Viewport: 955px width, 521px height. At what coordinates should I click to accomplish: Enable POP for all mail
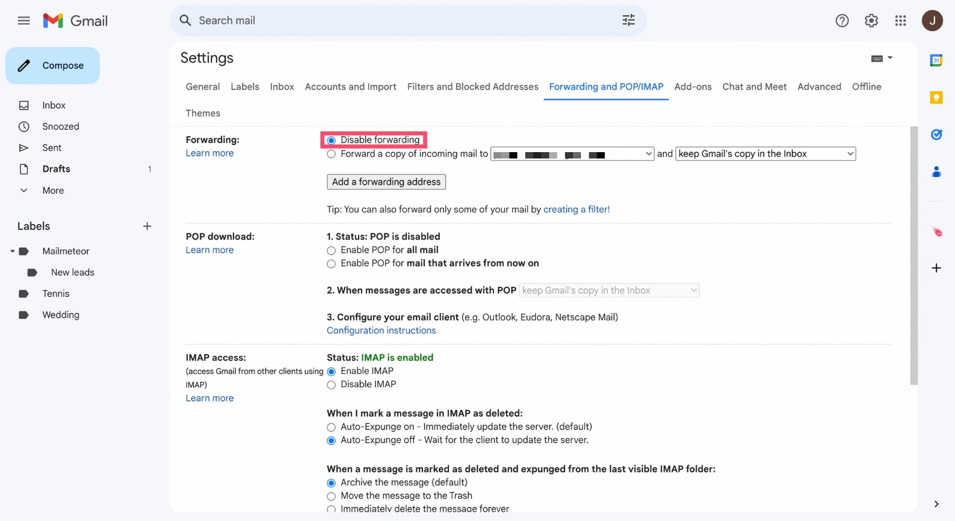pyautogui.click(x=331, y=251)
